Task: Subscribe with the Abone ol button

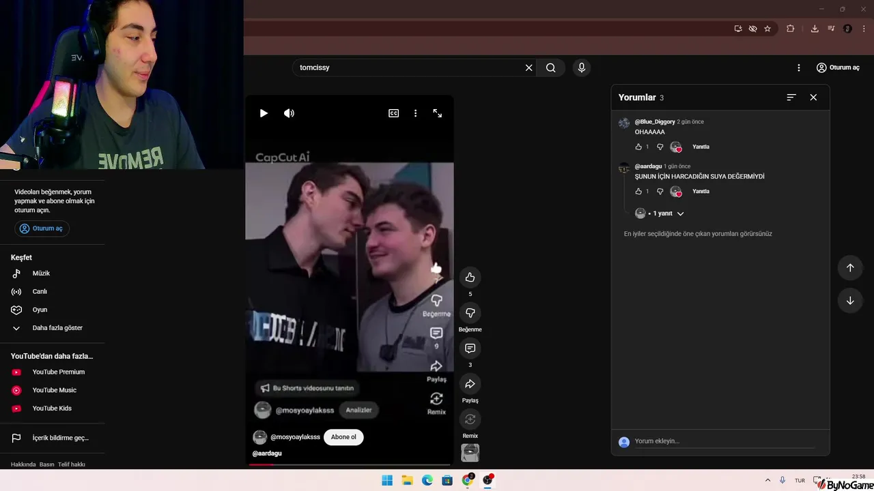Action: (x=343, y=437)
